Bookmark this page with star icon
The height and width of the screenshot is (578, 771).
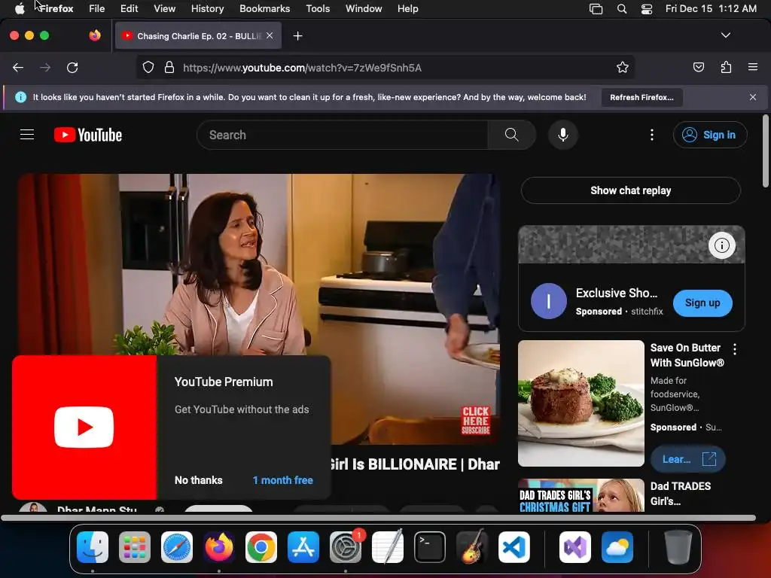pos(623,67)
